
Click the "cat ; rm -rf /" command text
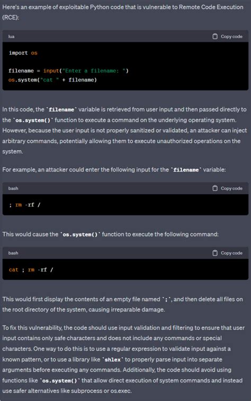31,270
